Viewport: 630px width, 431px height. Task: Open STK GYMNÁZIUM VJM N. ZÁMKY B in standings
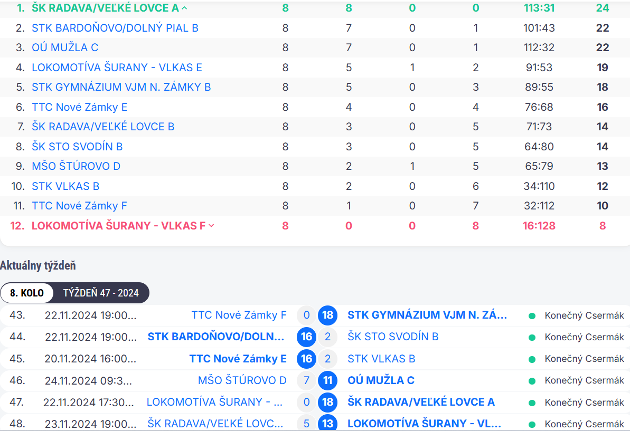coord(121,87)
